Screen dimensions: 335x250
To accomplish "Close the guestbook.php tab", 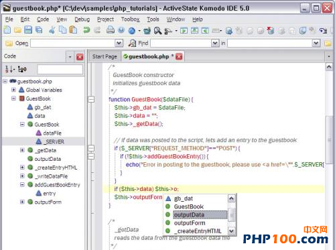I will click(x=179, y=56).
